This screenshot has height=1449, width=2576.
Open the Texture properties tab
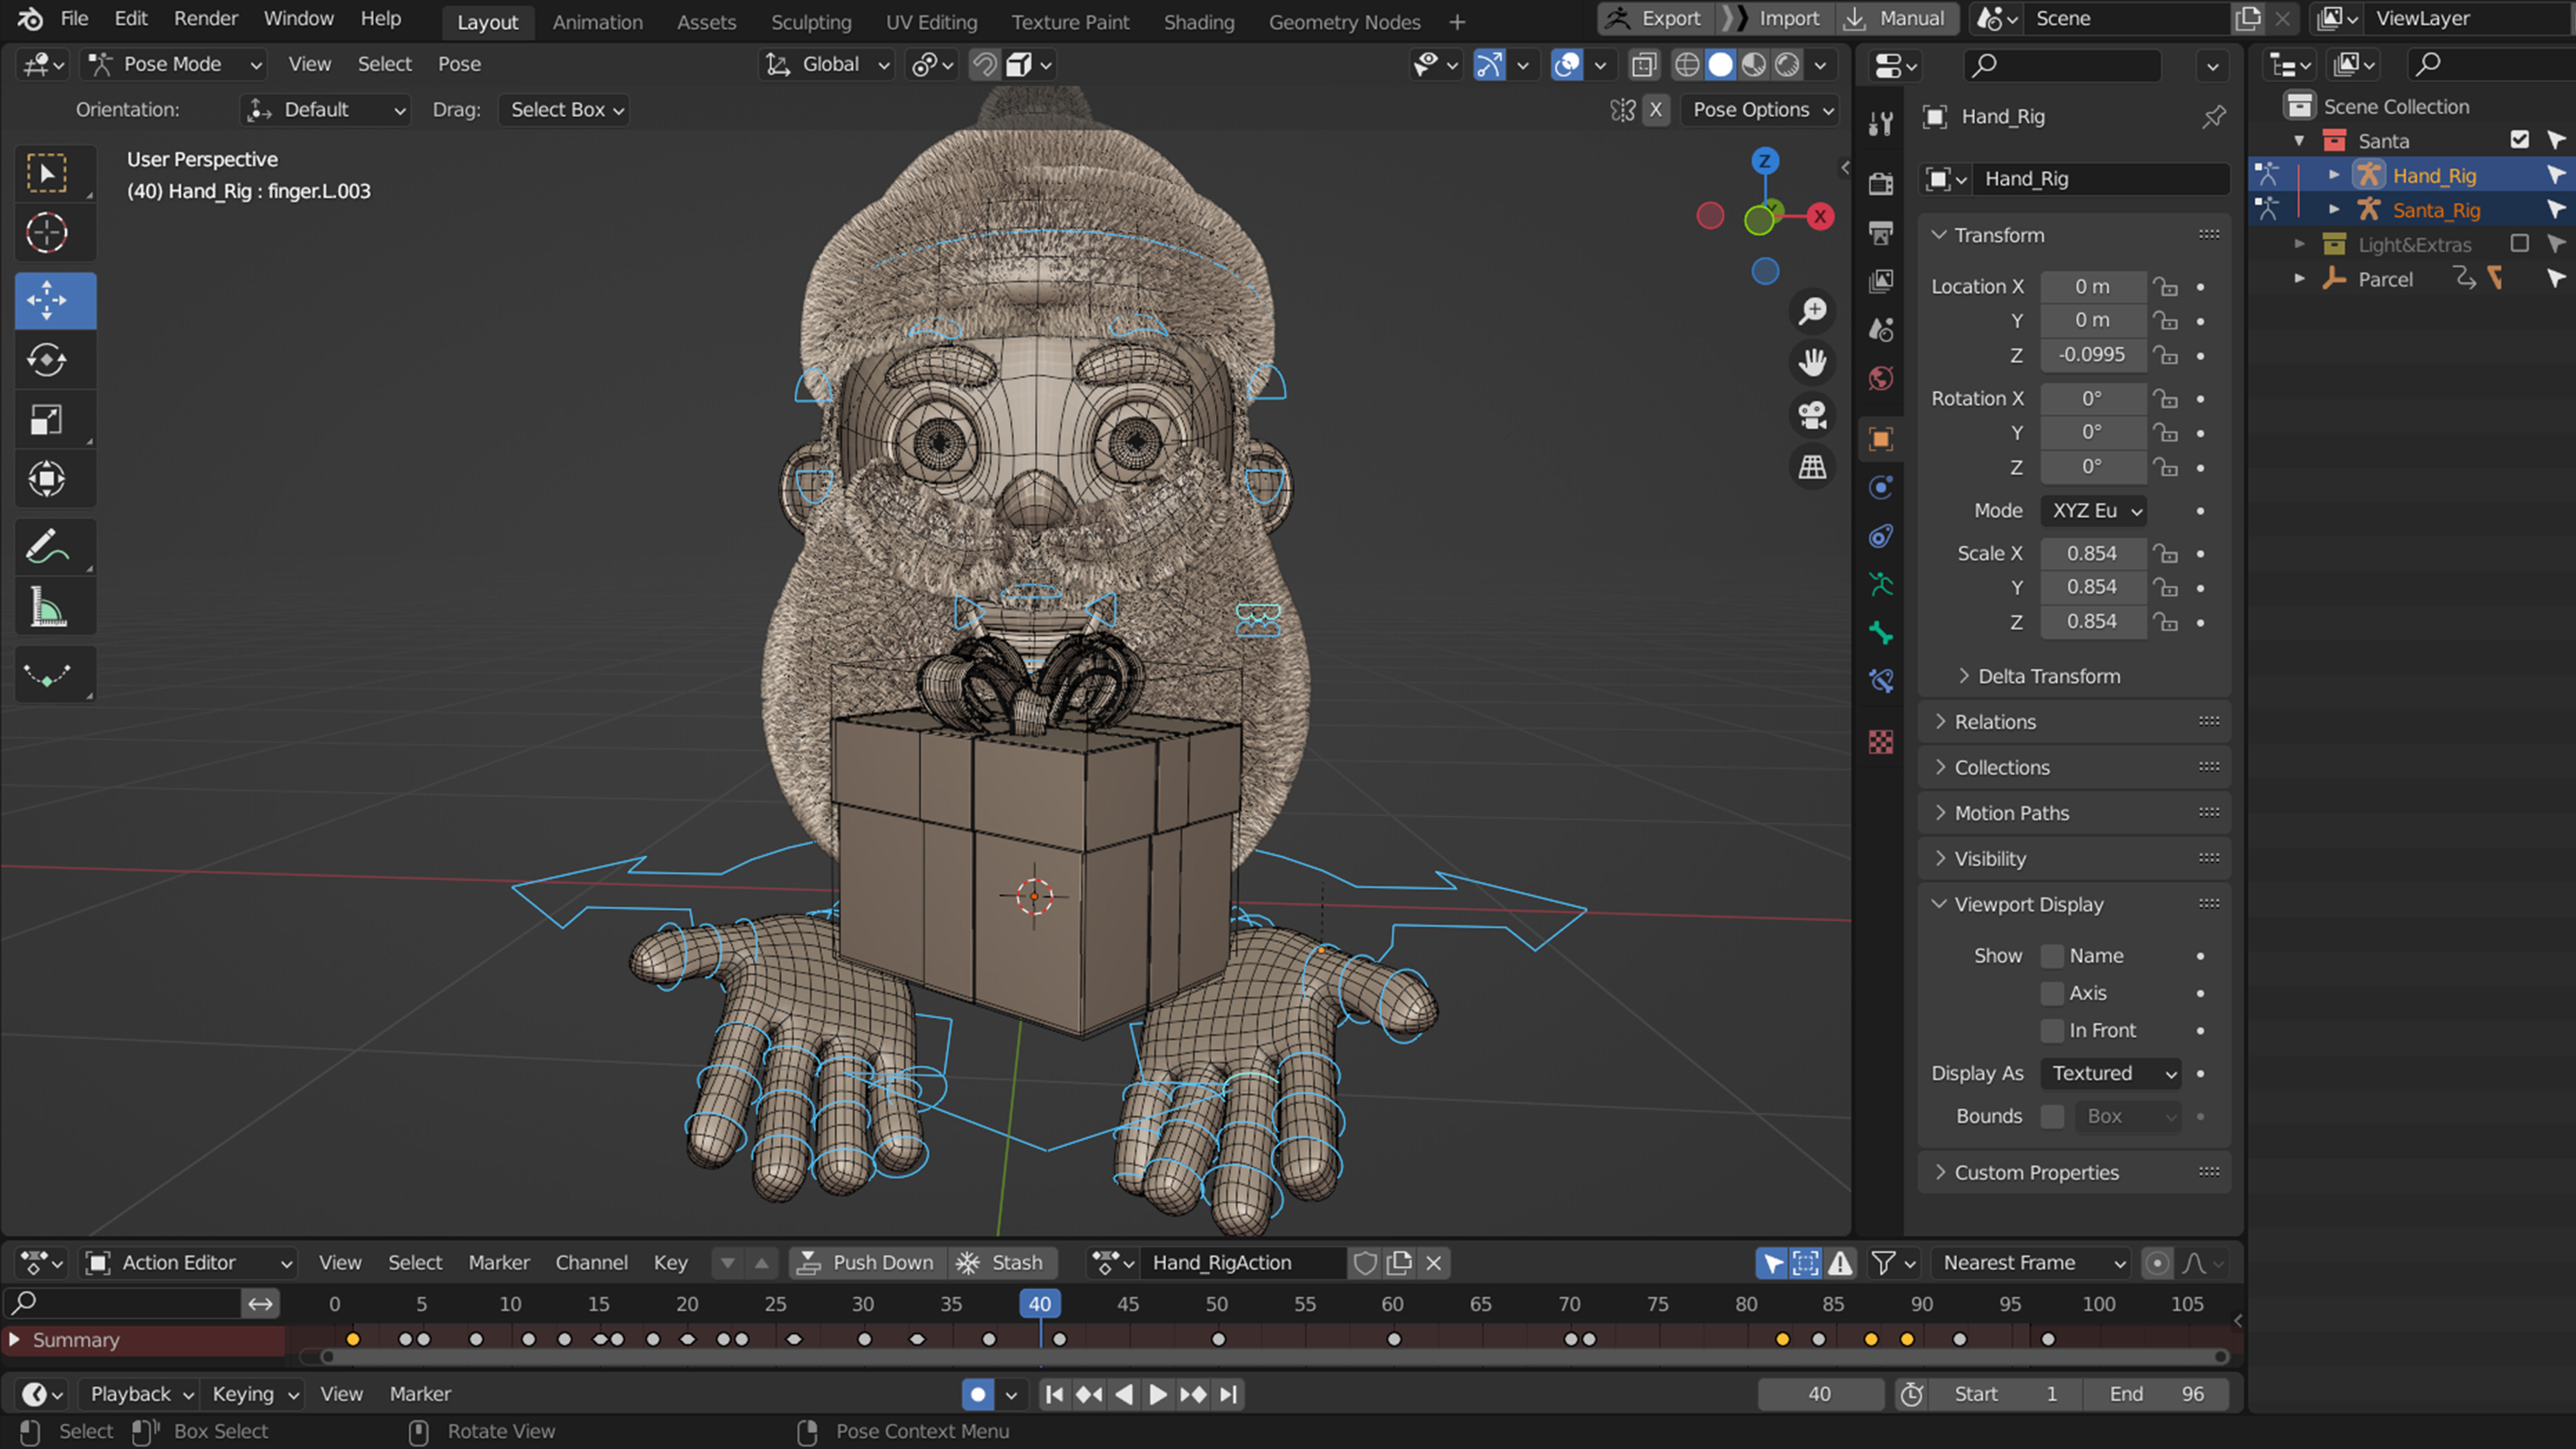tap(1881, 742)
